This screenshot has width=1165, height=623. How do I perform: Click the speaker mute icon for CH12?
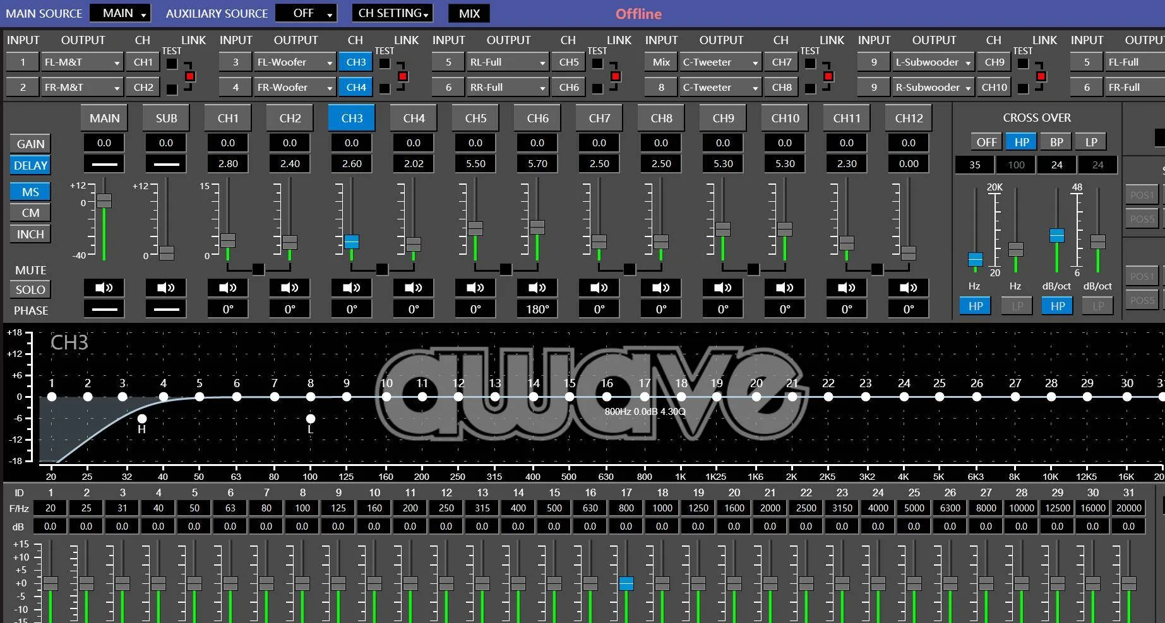click(909, 288)
